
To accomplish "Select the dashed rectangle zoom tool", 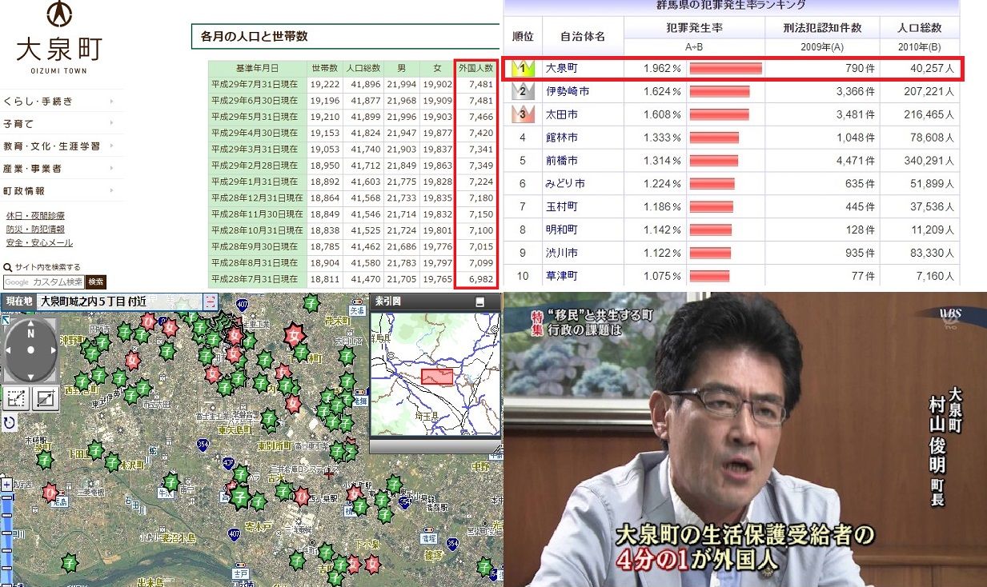I will [16, 398].
